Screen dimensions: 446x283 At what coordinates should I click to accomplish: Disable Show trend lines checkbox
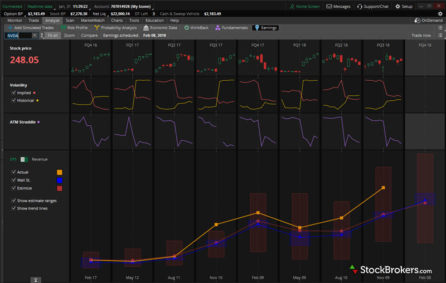click(x=13, y=208)
